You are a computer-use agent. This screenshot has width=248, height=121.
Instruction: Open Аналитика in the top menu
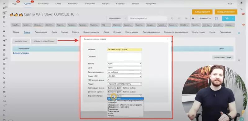coord(90,4)
